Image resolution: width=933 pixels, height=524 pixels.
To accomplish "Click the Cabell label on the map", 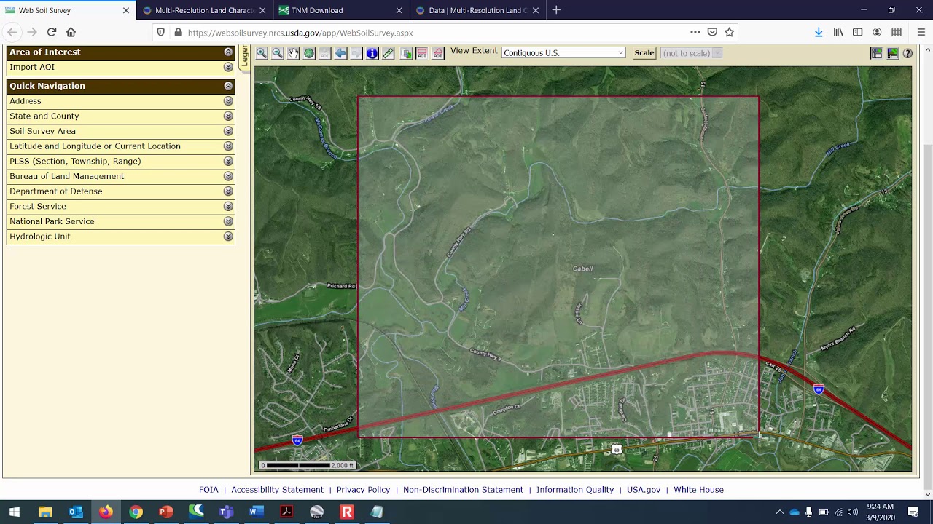I will coord(582,269).
